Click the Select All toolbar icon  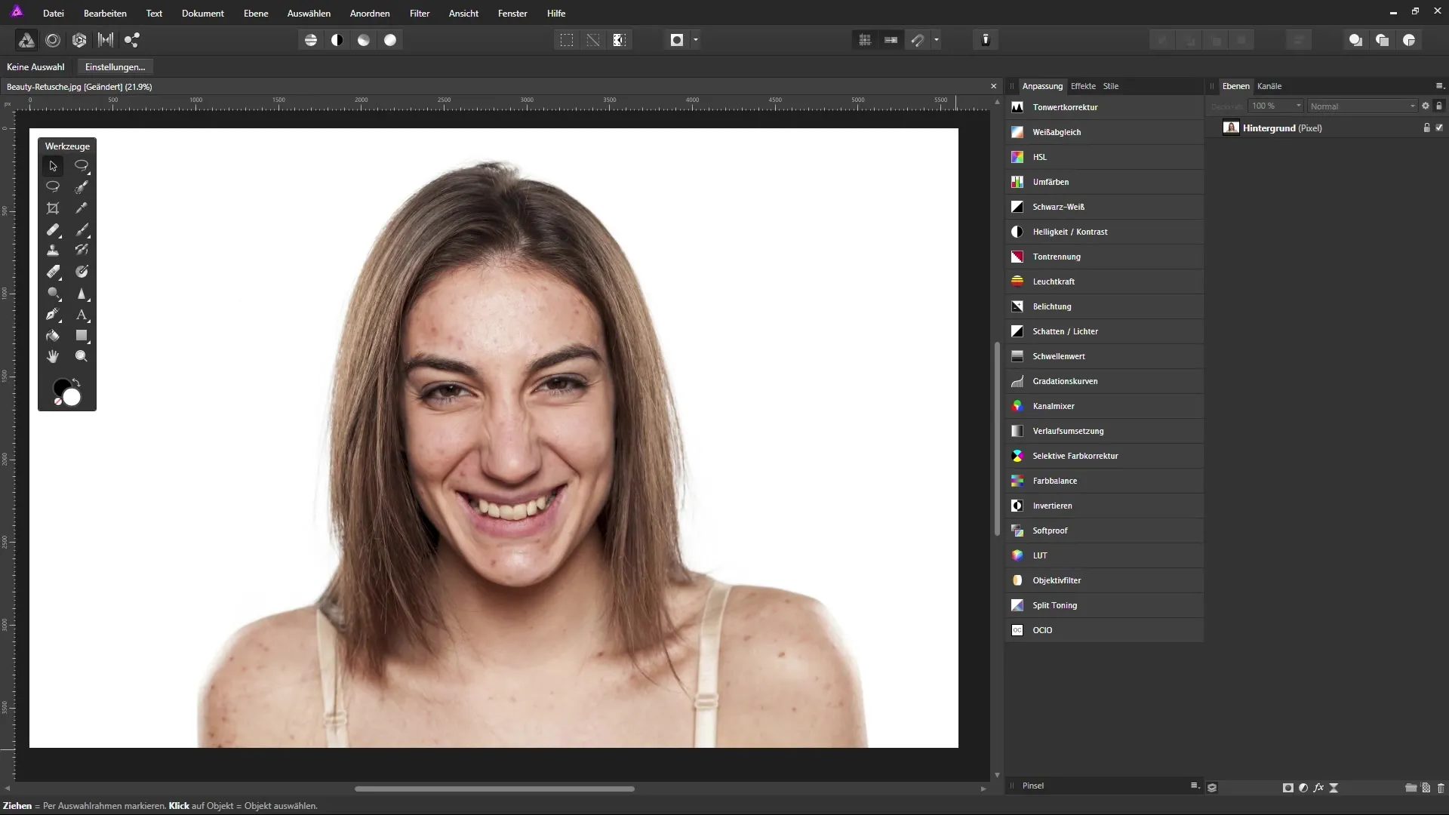pyautogui.click(x=567, y=40)
